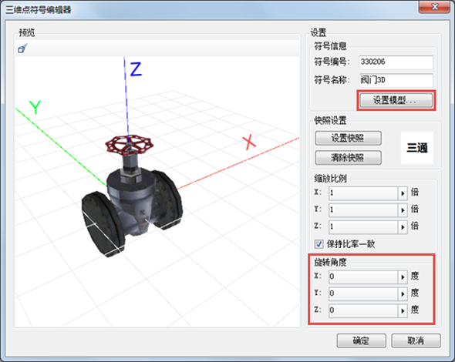Click the Z scale ratio input field

pos(363,226)
